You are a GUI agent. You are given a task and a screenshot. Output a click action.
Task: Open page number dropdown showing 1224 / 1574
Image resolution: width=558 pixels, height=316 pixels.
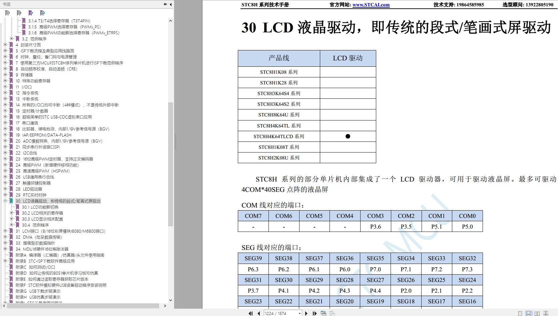tap(300, 313)
